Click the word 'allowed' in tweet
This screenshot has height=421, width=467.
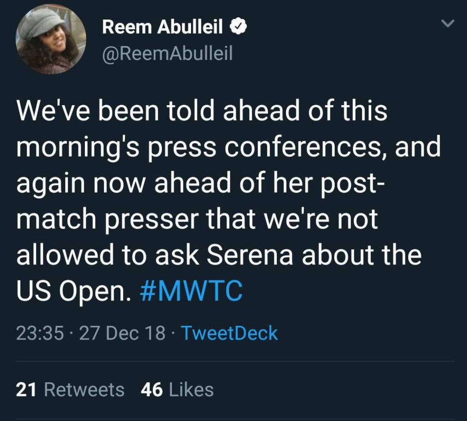point(67,255)
